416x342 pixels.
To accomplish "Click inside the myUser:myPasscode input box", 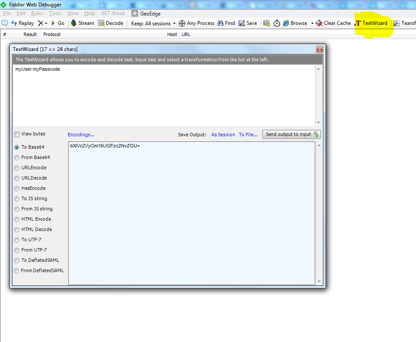I will click(164, 96).
